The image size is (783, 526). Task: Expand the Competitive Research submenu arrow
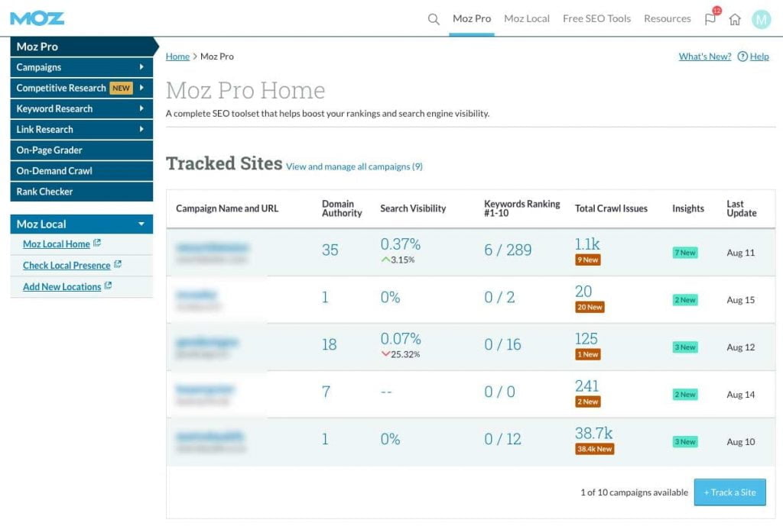(x=141, y=88)
